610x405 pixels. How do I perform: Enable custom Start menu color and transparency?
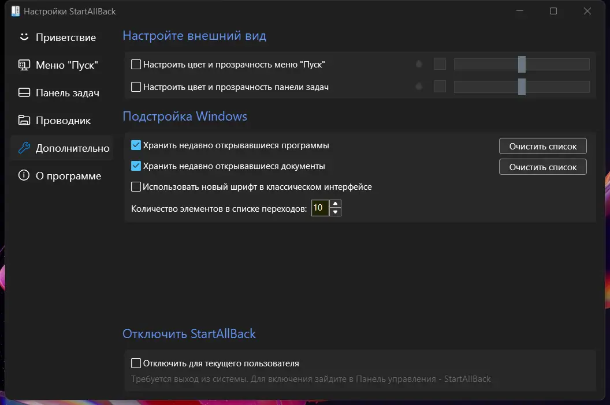click(136, 64)
